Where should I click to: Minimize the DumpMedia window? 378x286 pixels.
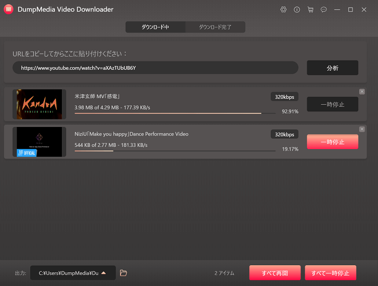[337, 9]
